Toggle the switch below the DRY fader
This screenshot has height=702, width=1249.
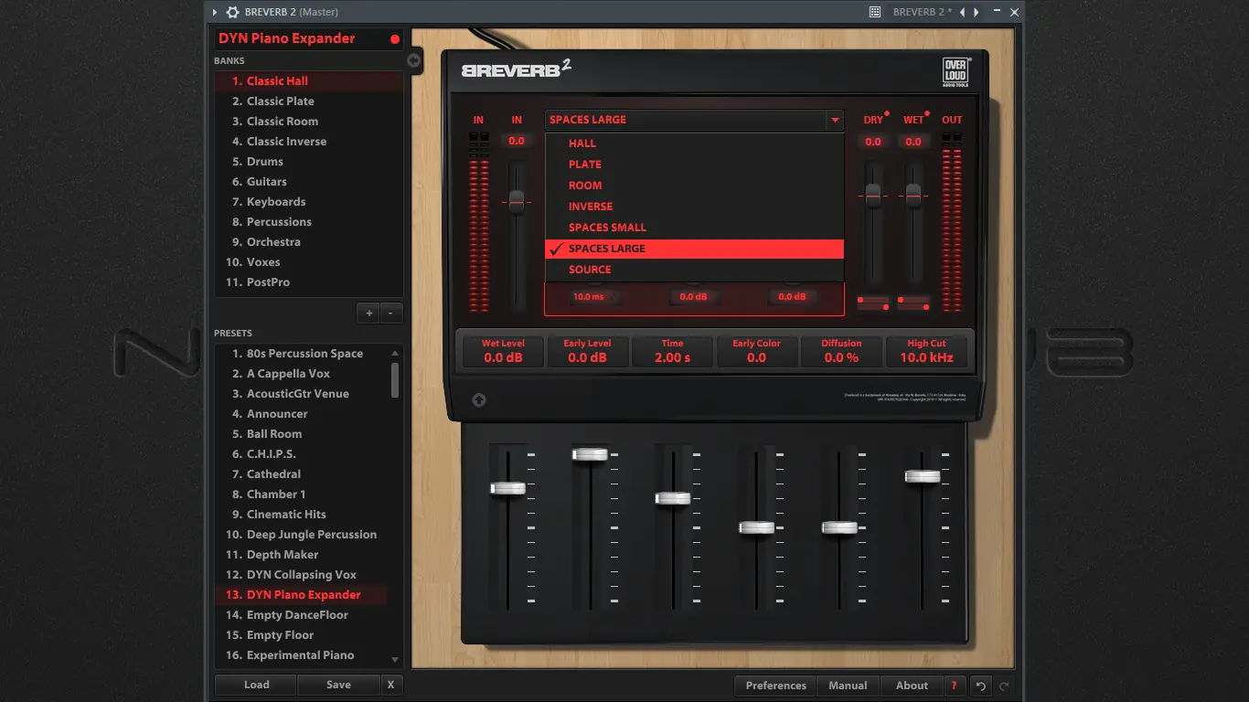click(873, 303)
